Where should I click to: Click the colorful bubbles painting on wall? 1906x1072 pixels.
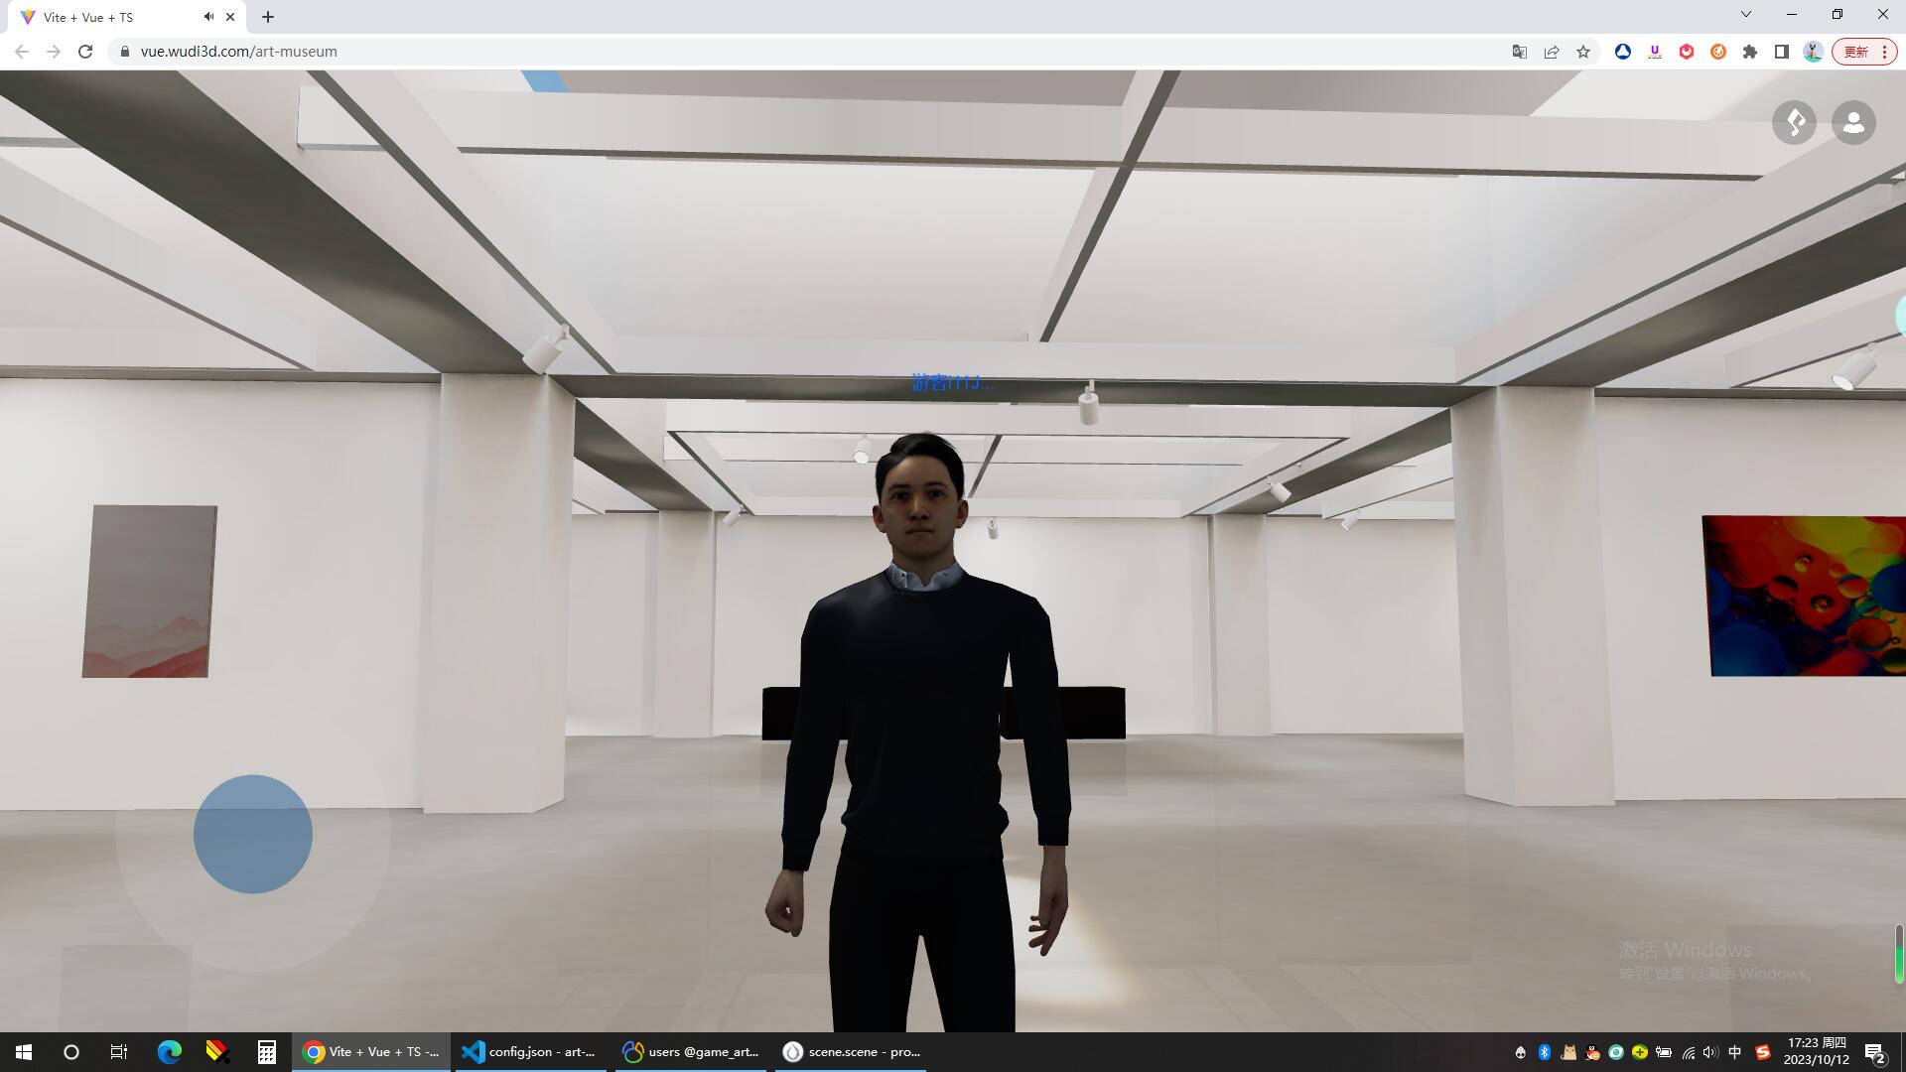tap(1803, 596)
